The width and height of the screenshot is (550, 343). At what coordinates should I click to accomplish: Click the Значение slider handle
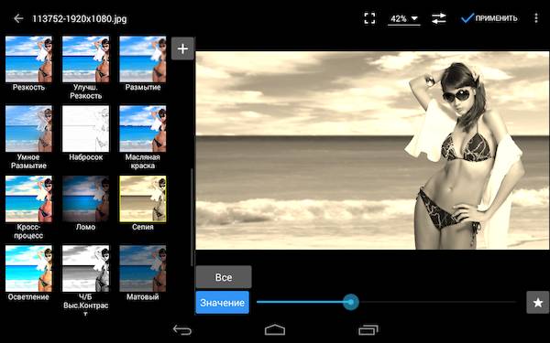pos(350,302)
